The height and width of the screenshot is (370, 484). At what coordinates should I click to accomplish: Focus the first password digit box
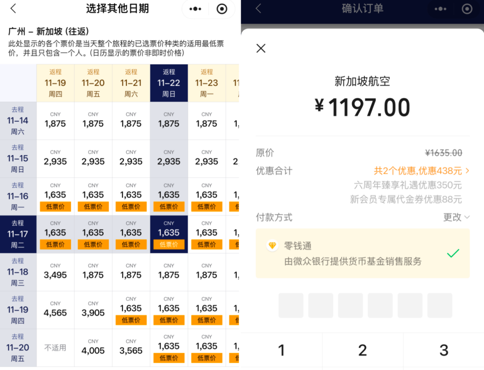(291, 305)
